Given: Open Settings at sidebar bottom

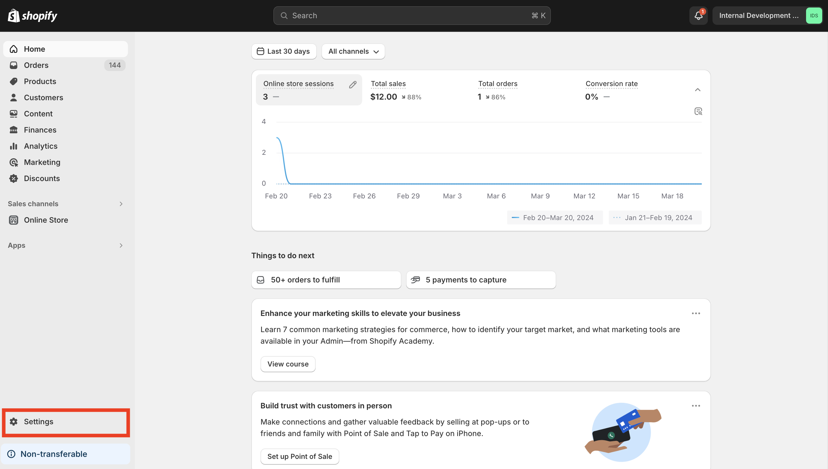Looking at the screenshot, I should [66, 421].
